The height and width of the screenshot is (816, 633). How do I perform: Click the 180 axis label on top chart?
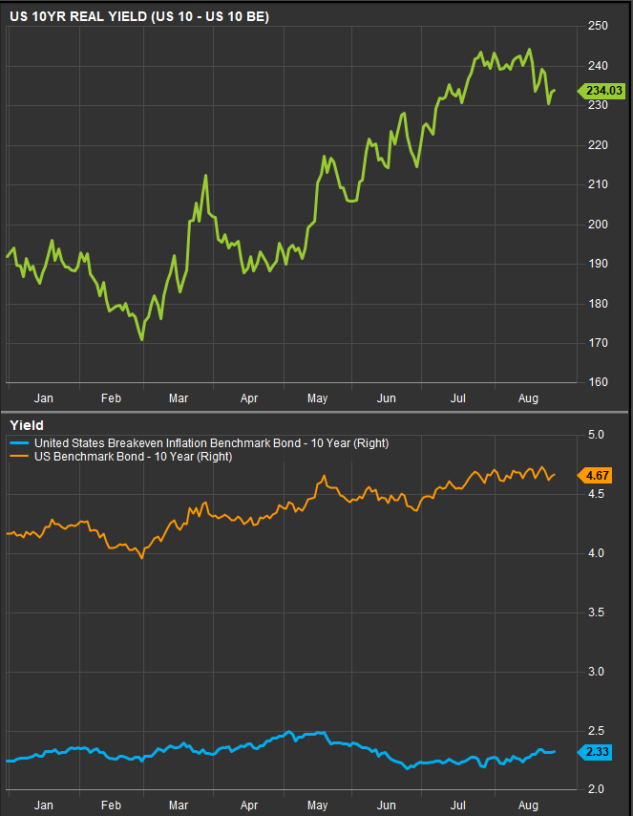pyautogui.click(x=598, y=304)
